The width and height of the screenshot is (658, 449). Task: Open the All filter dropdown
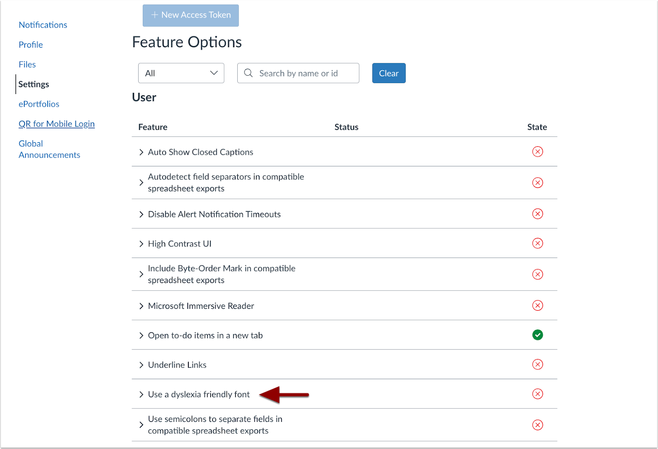(x=181, y=73)
